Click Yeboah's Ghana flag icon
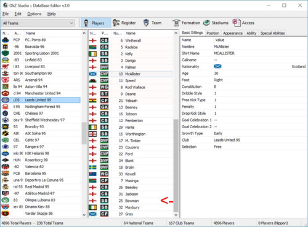The height and width of the screenshot is (227, 308). pyautogui.click(x=93, y=101)
